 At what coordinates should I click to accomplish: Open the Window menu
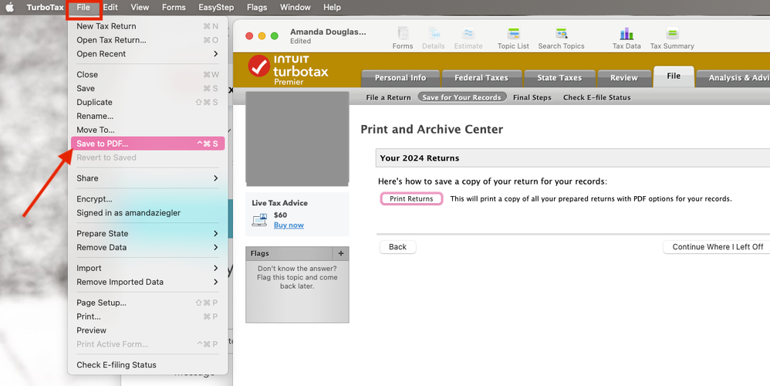pyautogui.click(x=296, y=8)
